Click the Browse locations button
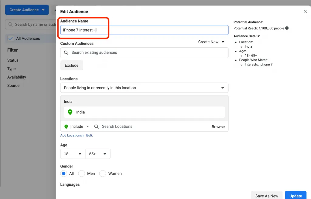Image resolution: width=311 pixels, height=199 pixels. pyautogui.click(x=218, y=127)
